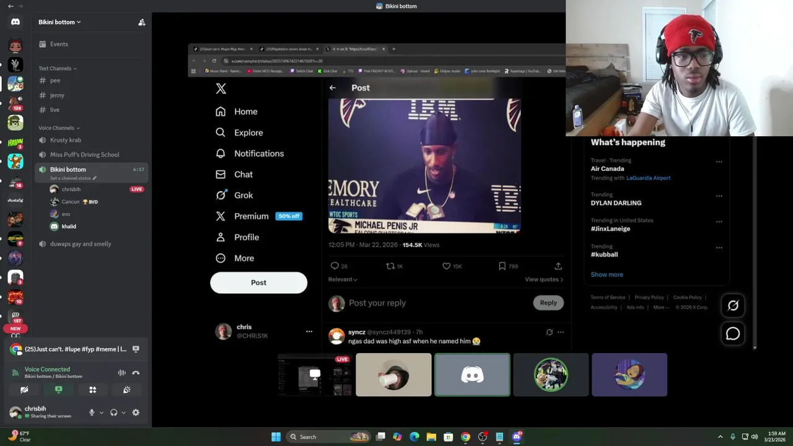Open more options for Air Canada trend

pyautogui.click(x=719, y=162)
